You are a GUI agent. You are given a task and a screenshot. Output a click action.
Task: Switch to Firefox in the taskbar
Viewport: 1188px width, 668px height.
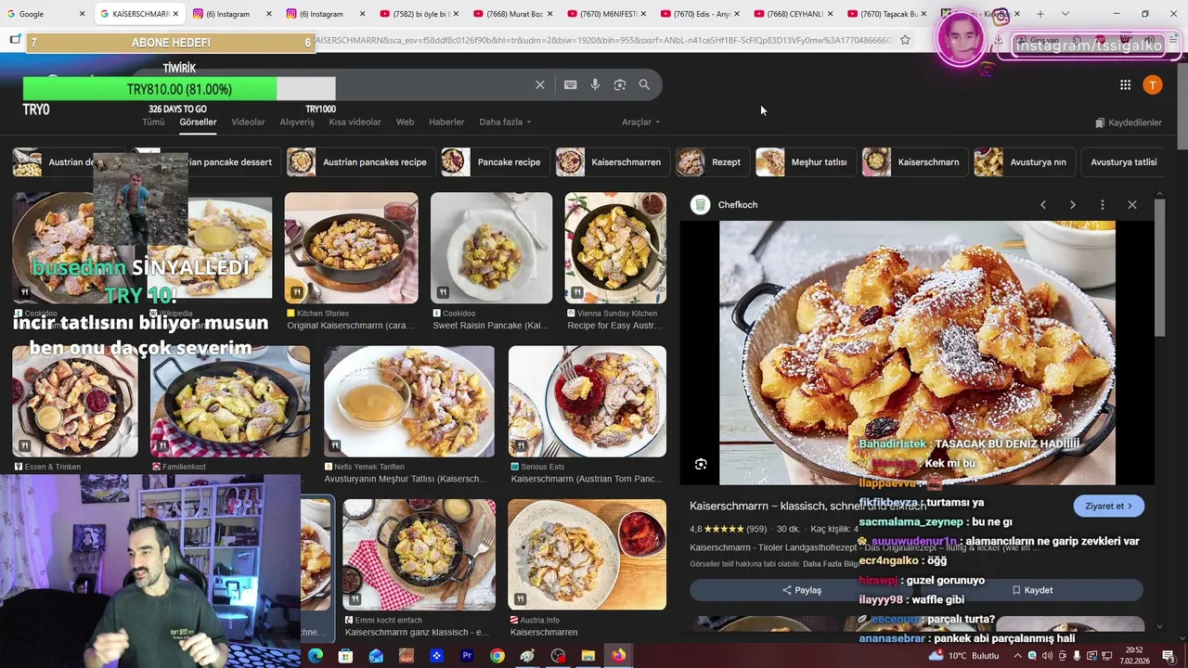tap(618, 656)
